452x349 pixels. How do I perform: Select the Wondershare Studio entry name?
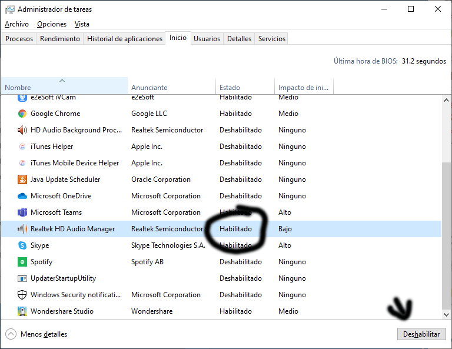pos(62,311)
